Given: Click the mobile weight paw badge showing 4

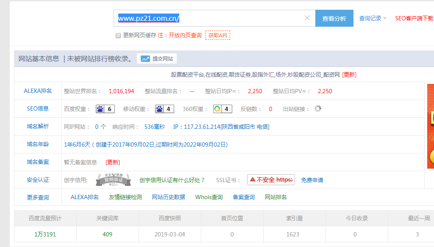Looking at the screenshot, I should click(164, 108).
